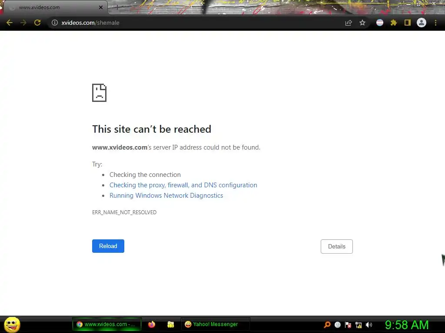This screenshot has width=445, height=333.
Task: Minimize the browser window
Action: (x=408, y=4)
